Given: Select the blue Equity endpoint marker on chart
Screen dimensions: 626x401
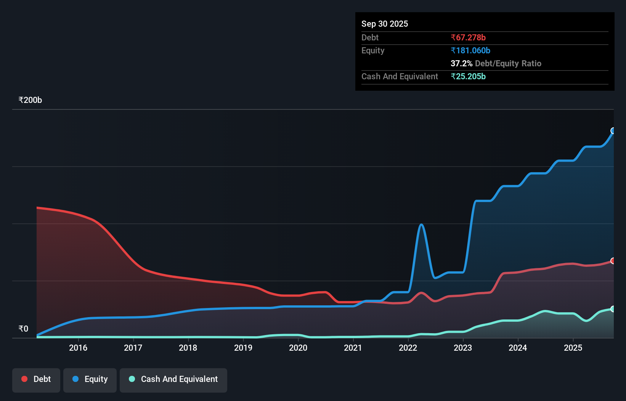Looking at the screenshot, I should pos(613,131).
